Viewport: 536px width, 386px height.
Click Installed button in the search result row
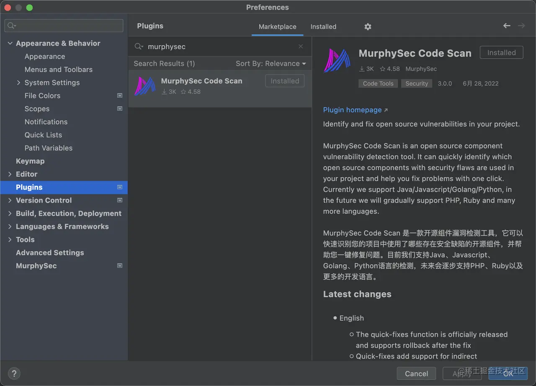285,81
